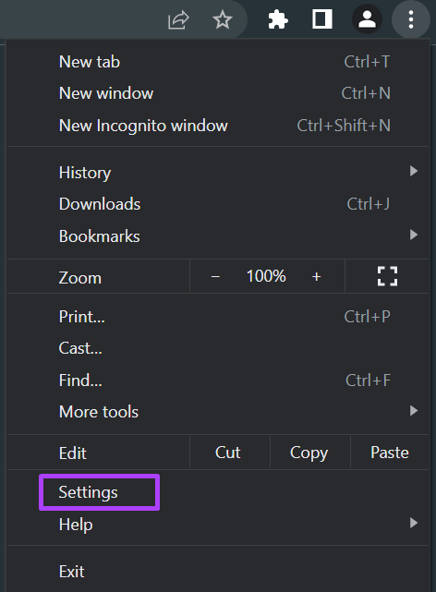Click the profile avatar icon
The image size is (436, 592).
coord(367,19)
